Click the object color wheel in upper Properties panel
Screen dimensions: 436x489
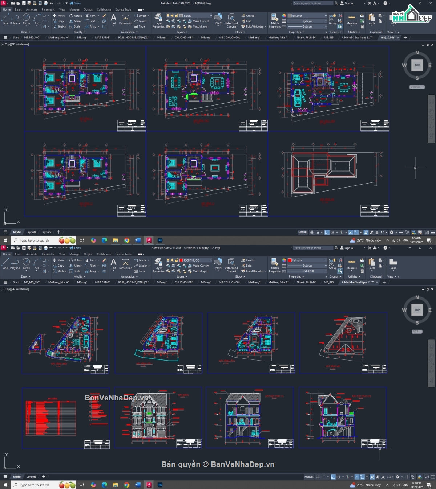[x=284, y=16]
